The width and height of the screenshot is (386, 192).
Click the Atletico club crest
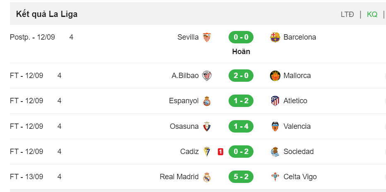pos(275,101)
